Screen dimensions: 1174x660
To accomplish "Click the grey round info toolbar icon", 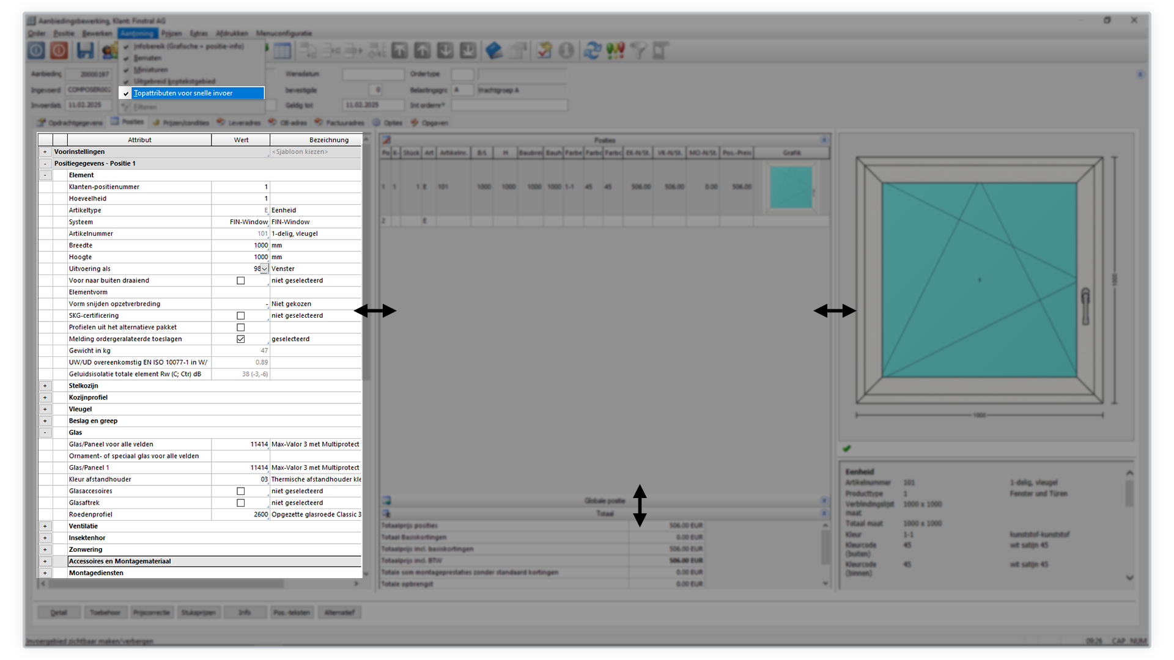I will (567, 51).
